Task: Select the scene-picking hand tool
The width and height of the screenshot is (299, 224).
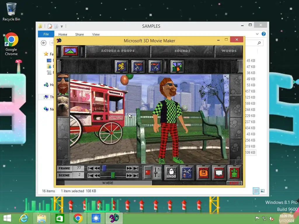Action: 177,66
